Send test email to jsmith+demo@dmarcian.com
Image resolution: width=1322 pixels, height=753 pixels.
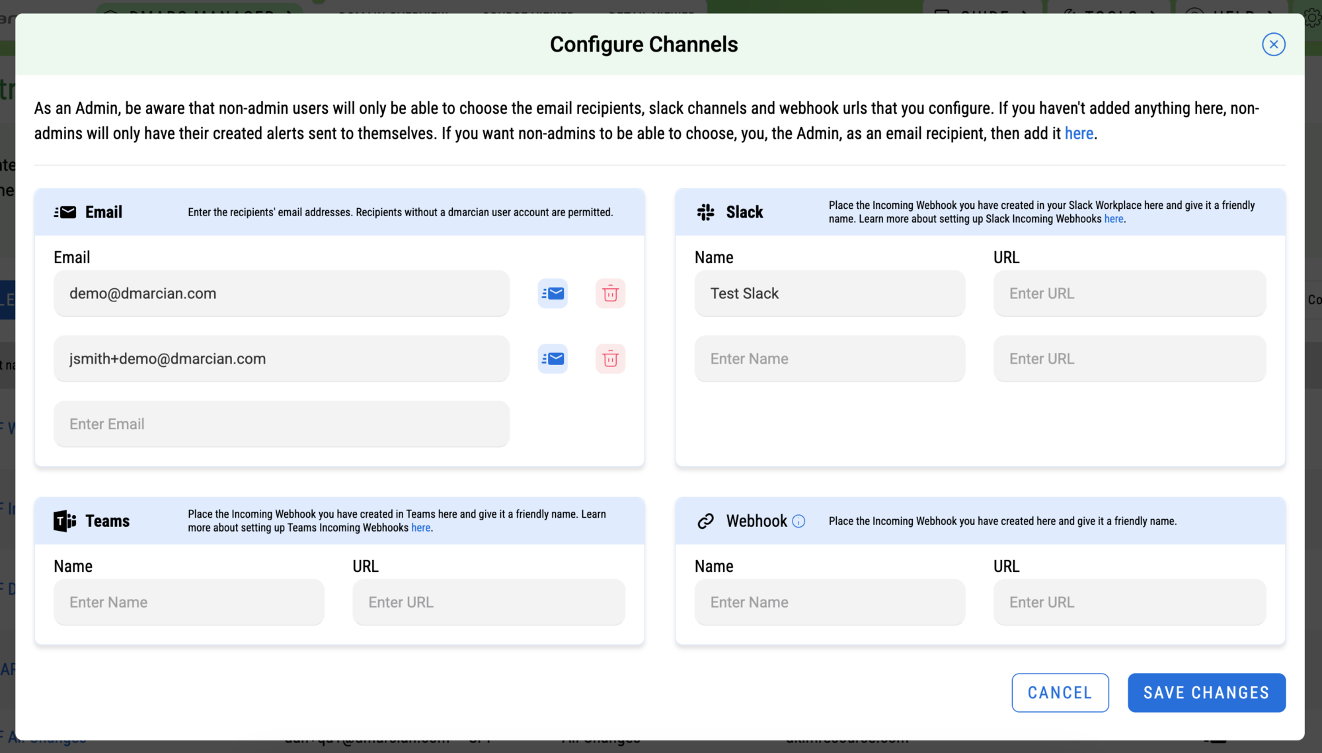(553, 359)
